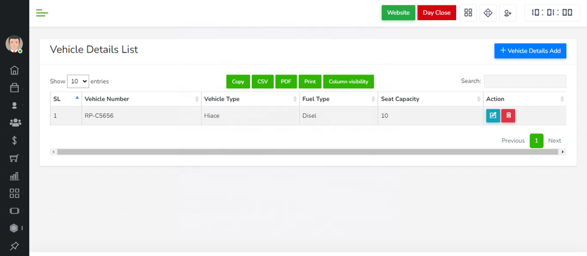
Task: Select the Disel fuel type cell
Action: click(x=339, y=116)
